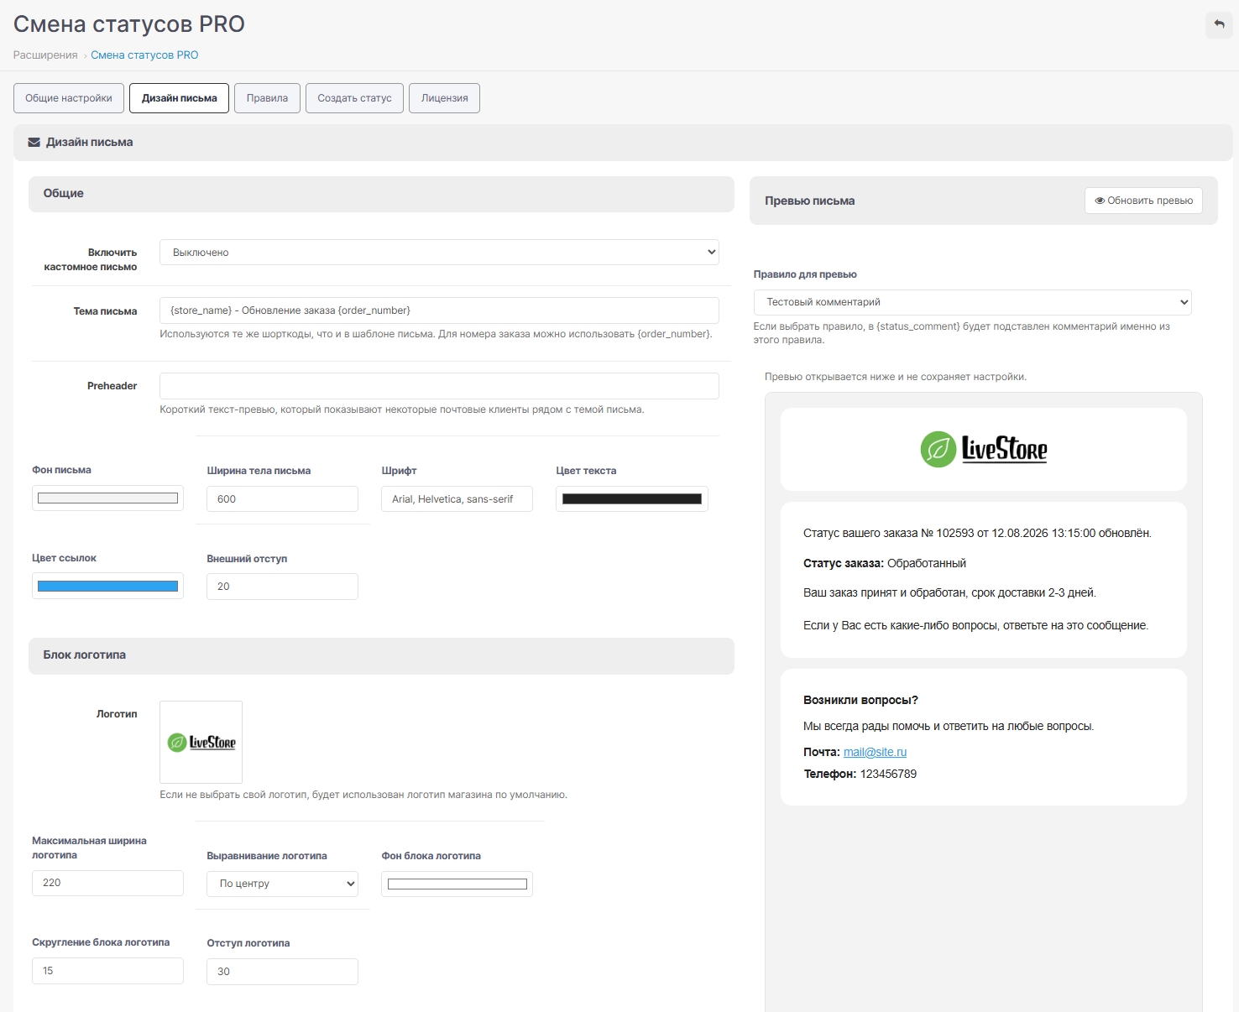1239x1012 pixels.
Task: Click the Внешний отступ field
Action: pyautogui.click(x=282, y=587)
